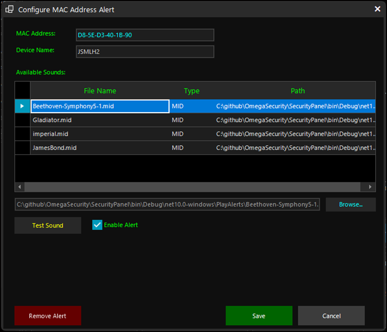
Task: Sort sounds by the File Name column
Action: coord(100,90)
